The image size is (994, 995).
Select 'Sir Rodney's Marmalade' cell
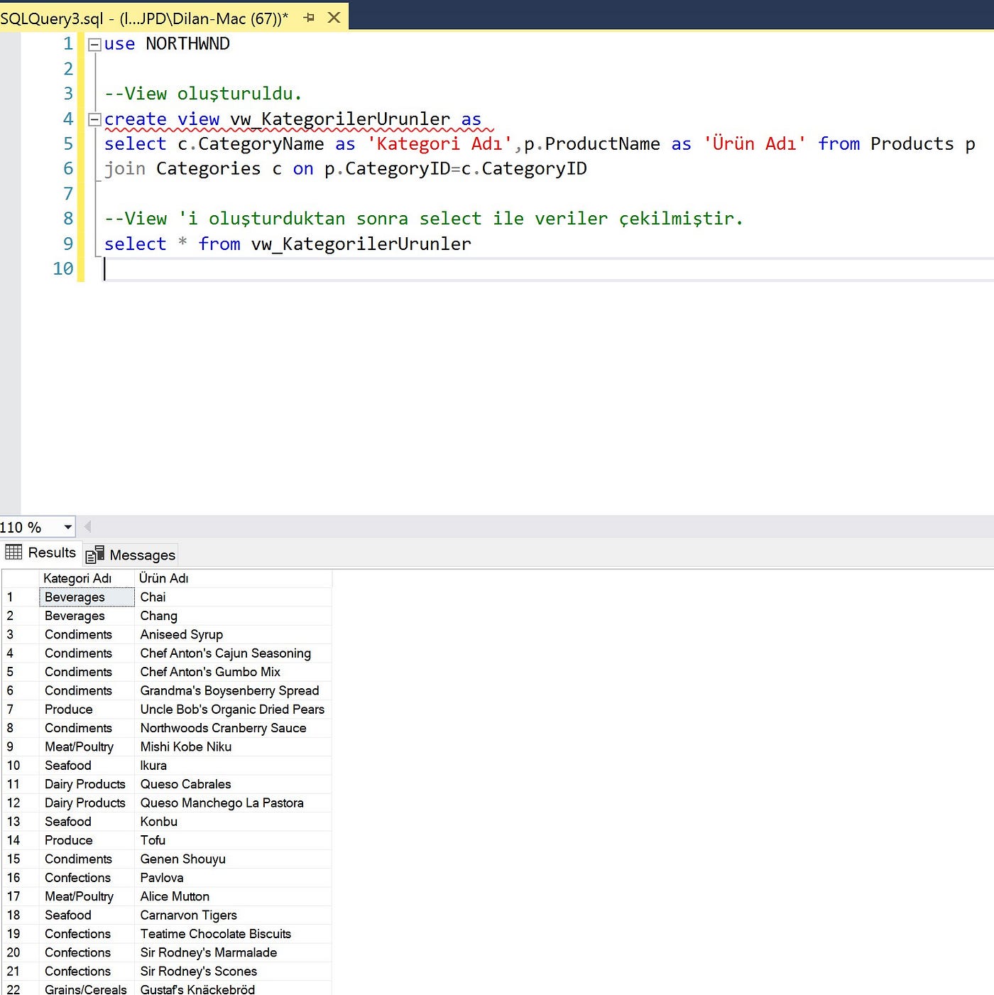point(233,952)
